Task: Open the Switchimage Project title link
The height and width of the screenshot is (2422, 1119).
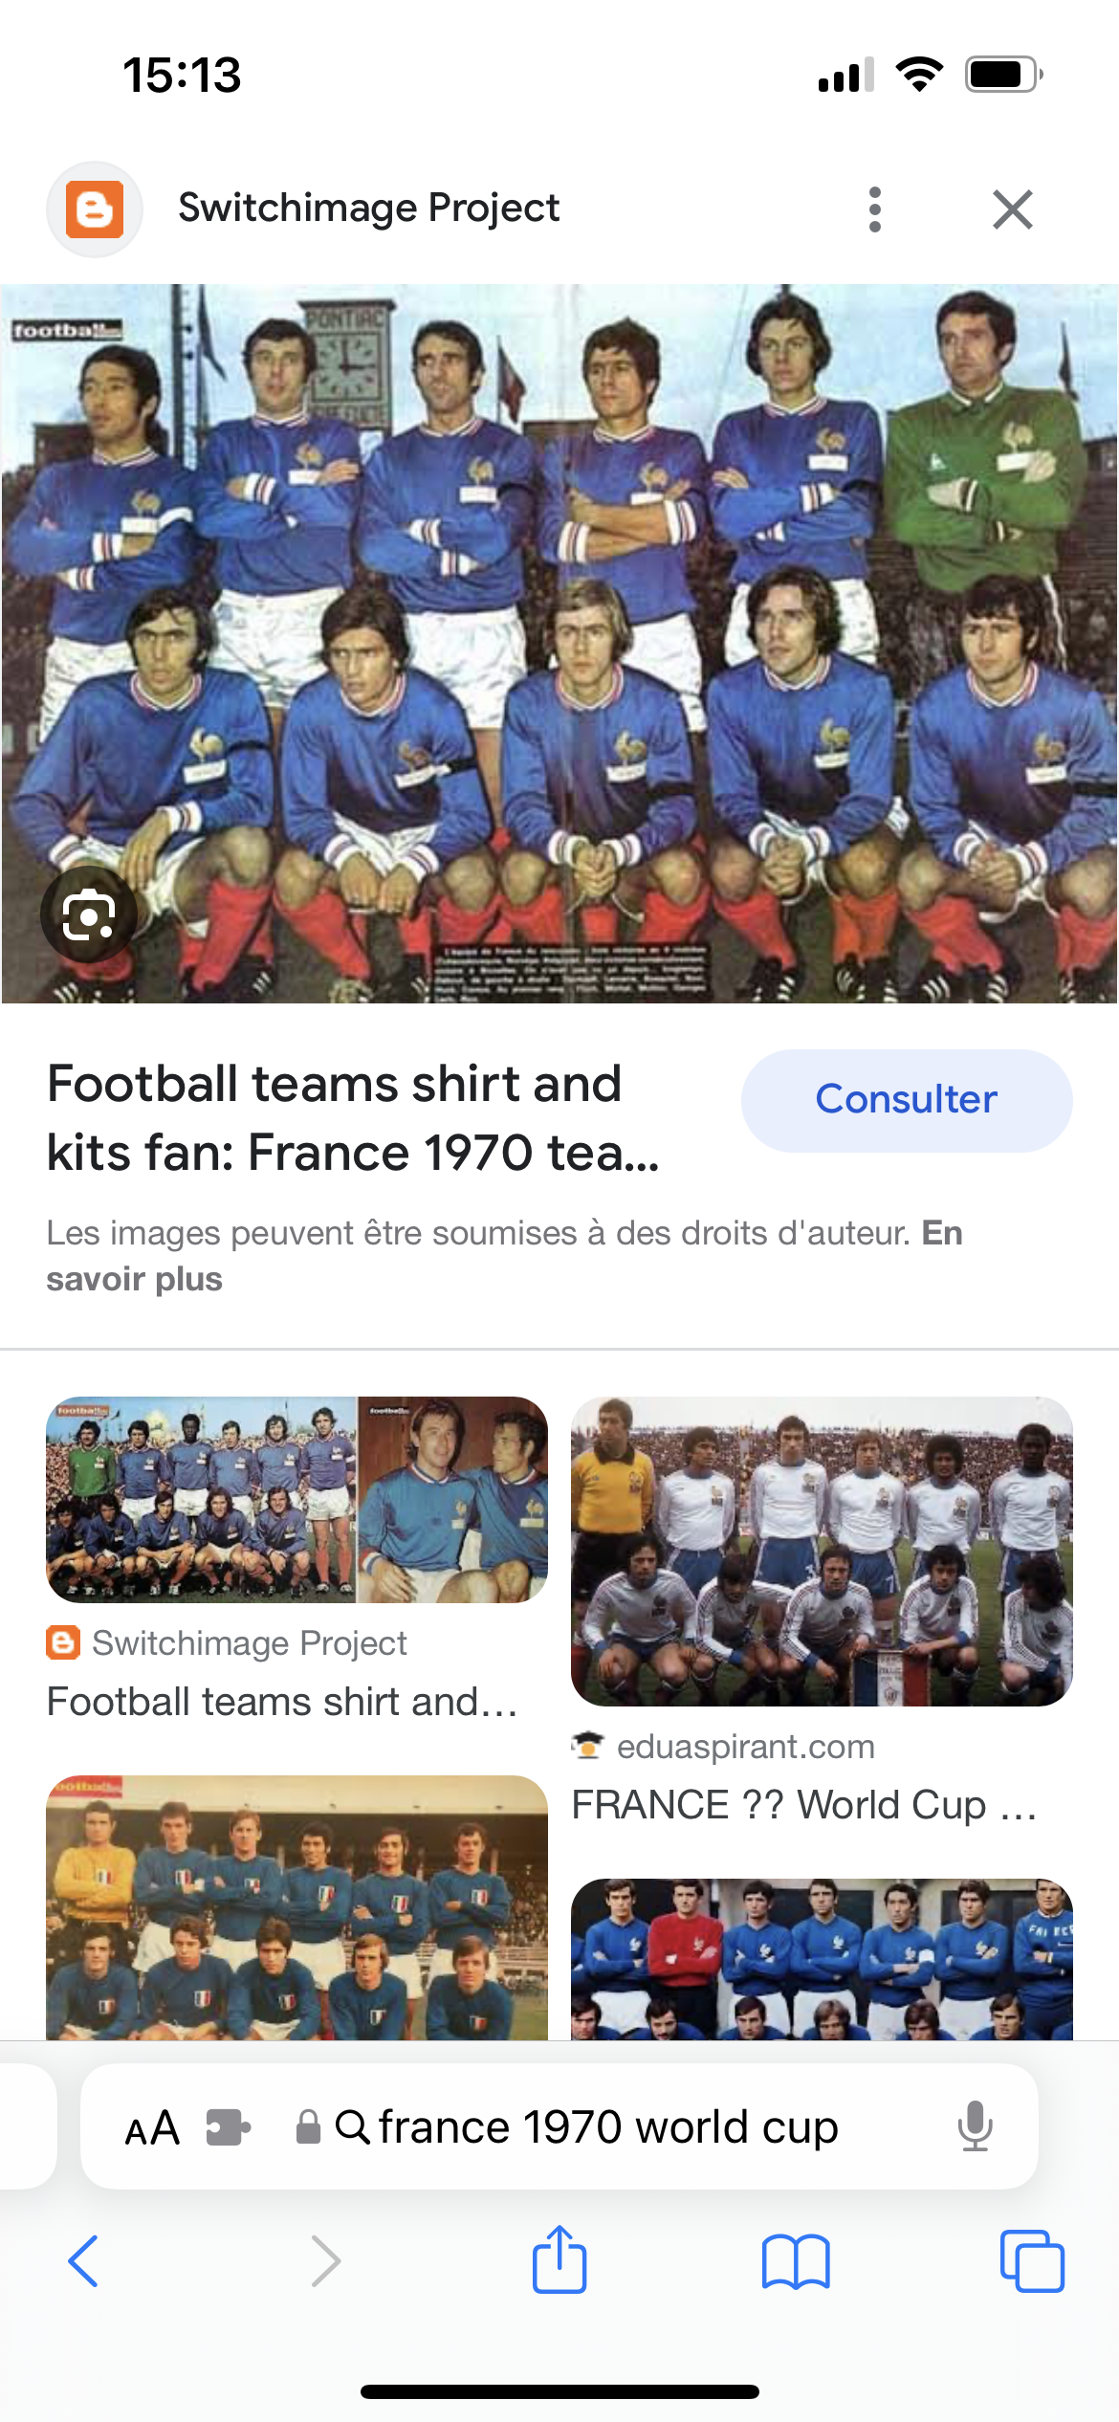Action: pyautogui.click(x=368, y=208)
